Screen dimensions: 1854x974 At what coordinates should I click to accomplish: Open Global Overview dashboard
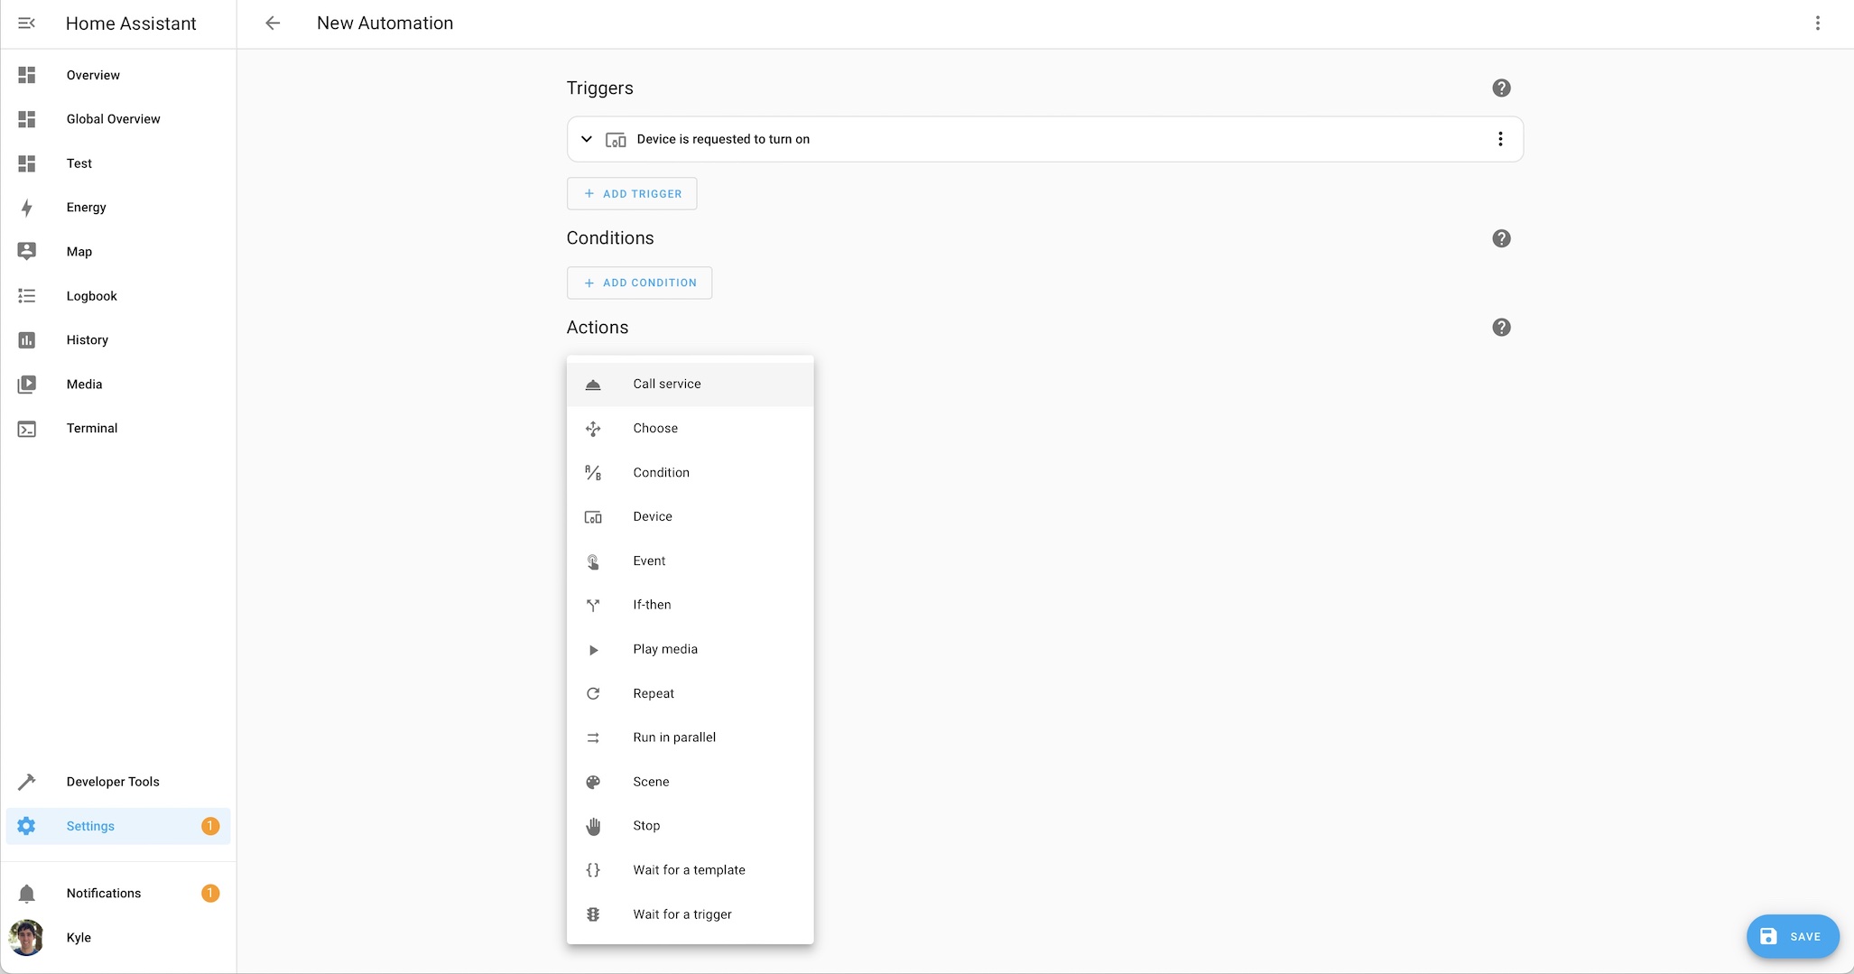(x=113, y=119)
